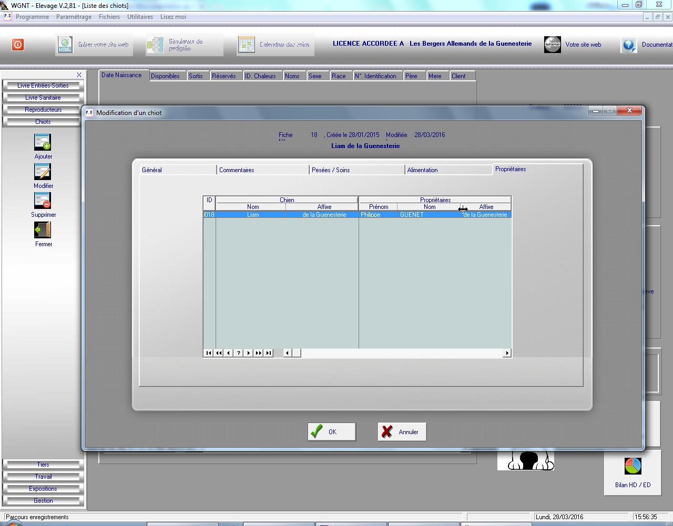The width and height of the screenshot is (673, 526).
Task: Click the Modifier puppy icon
Action: [43, 172]
